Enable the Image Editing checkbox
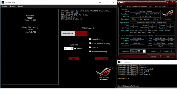Image resolution: width=177 pixels, height=94 pixels. pyautogui.click(x=90, y=39)
